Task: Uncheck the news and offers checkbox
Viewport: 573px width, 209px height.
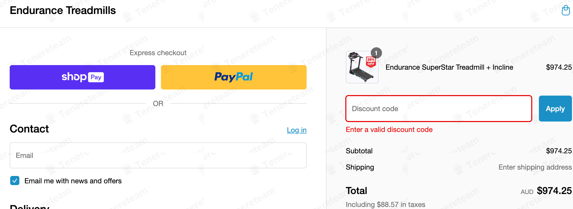Action: click(x=15, y=181)
